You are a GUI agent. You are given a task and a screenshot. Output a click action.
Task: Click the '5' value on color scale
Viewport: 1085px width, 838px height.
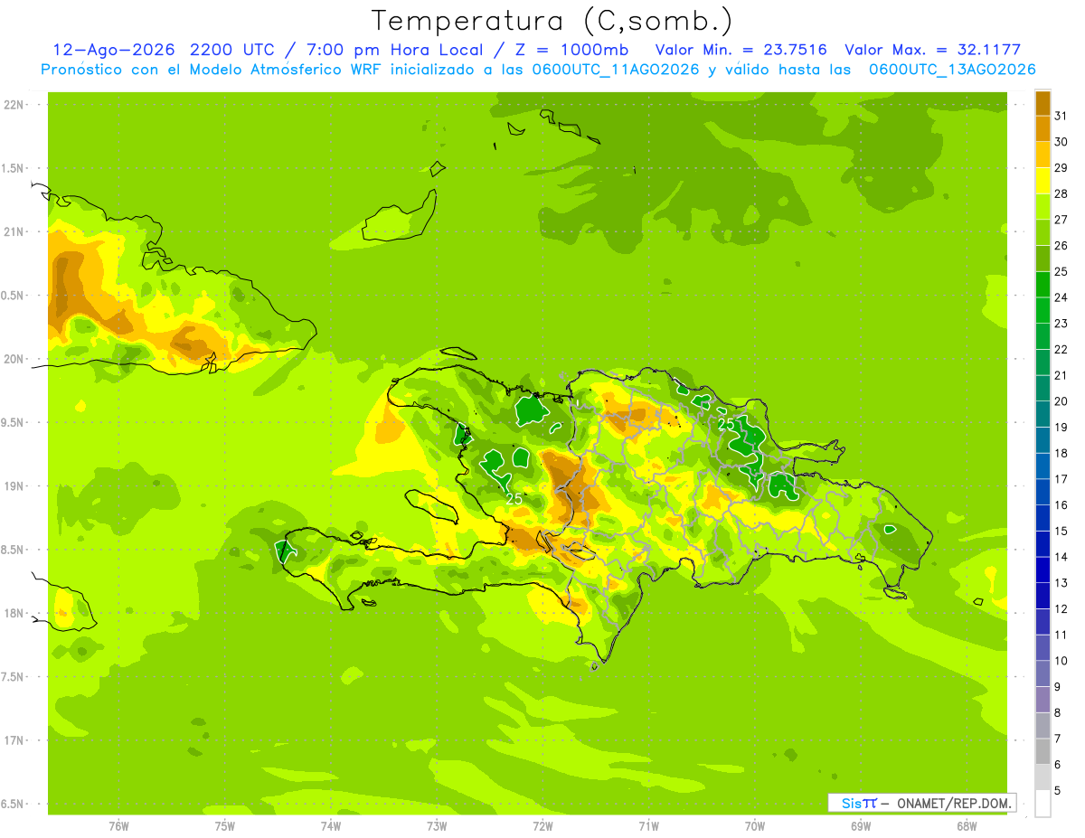[x=1058, y=791]
